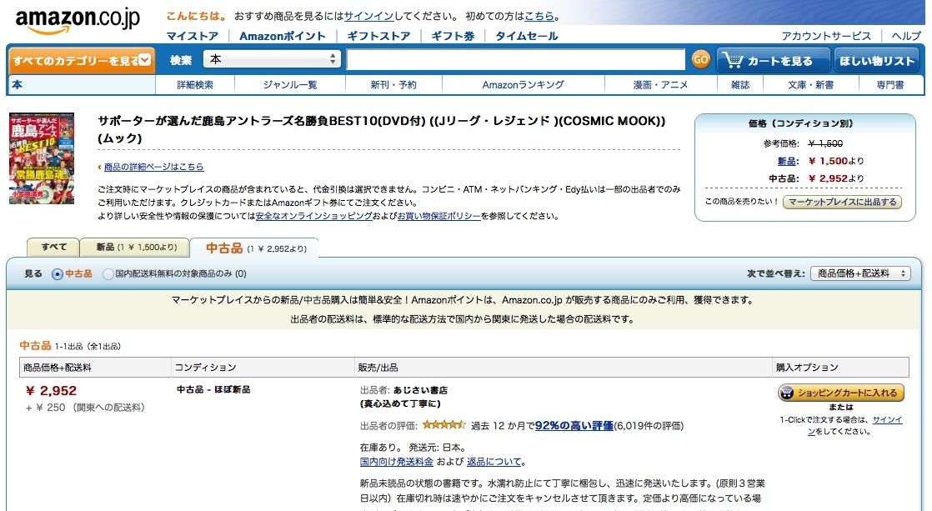The width and height of the screenshot is (932, 511).
Task: Click the 新品 link in price box
Action: (786, 161)
